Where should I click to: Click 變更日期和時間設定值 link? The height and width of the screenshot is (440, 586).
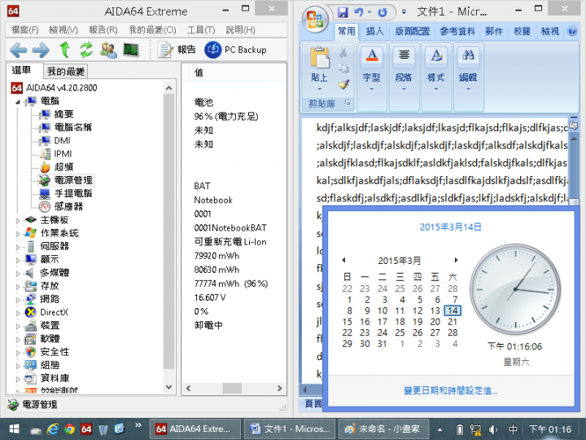click(x=451, y=391)
